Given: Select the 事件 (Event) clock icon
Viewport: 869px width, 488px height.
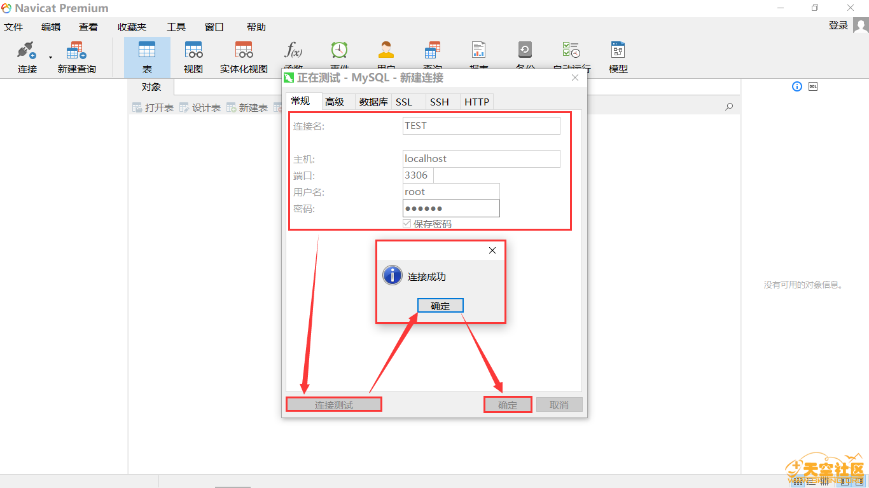Looking at the screenshot, I should click(x=339, y=50).
